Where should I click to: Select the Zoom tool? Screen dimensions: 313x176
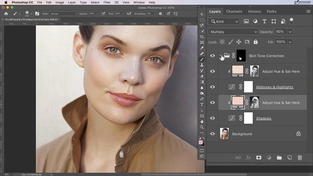[202, 127]
